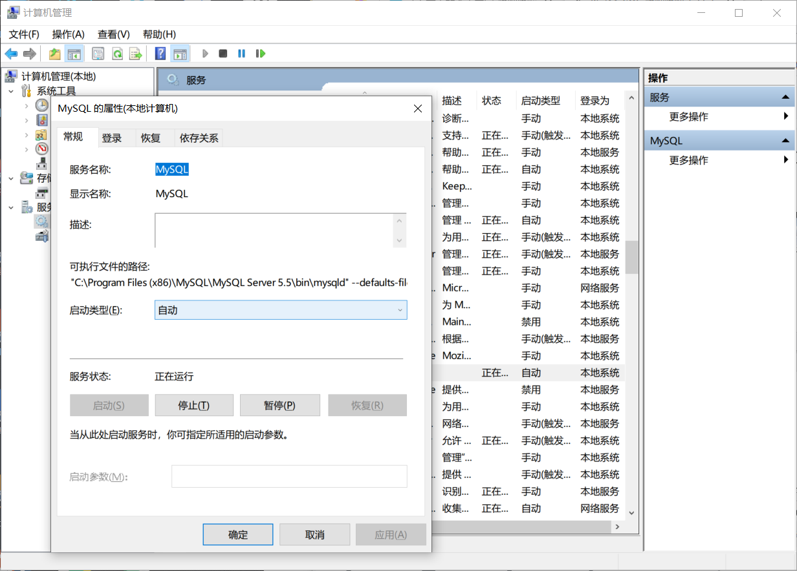Open Properties via the toolbar icon

(x=98, y=54)
